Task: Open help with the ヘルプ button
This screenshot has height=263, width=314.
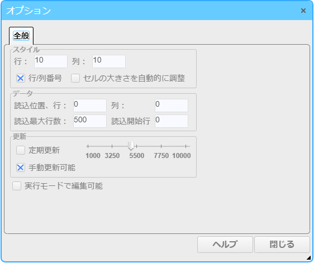Action: [x=225, y=245]
